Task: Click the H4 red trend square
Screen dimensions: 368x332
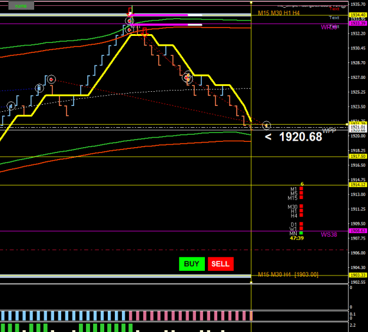Action: tap(301, 215)
